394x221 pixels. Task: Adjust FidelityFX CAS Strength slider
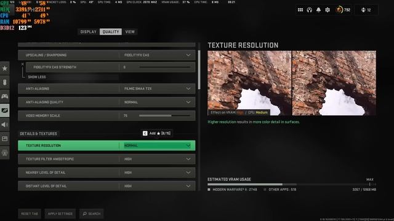[165, 67]
